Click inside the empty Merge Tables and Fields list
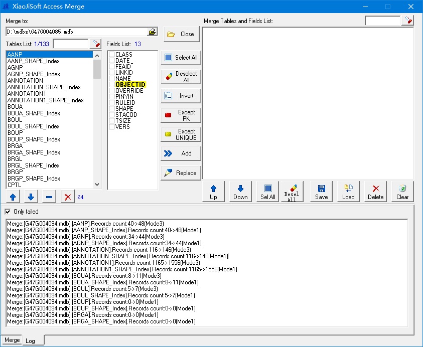This screenshot has width=423, height=347. point(308,103)
